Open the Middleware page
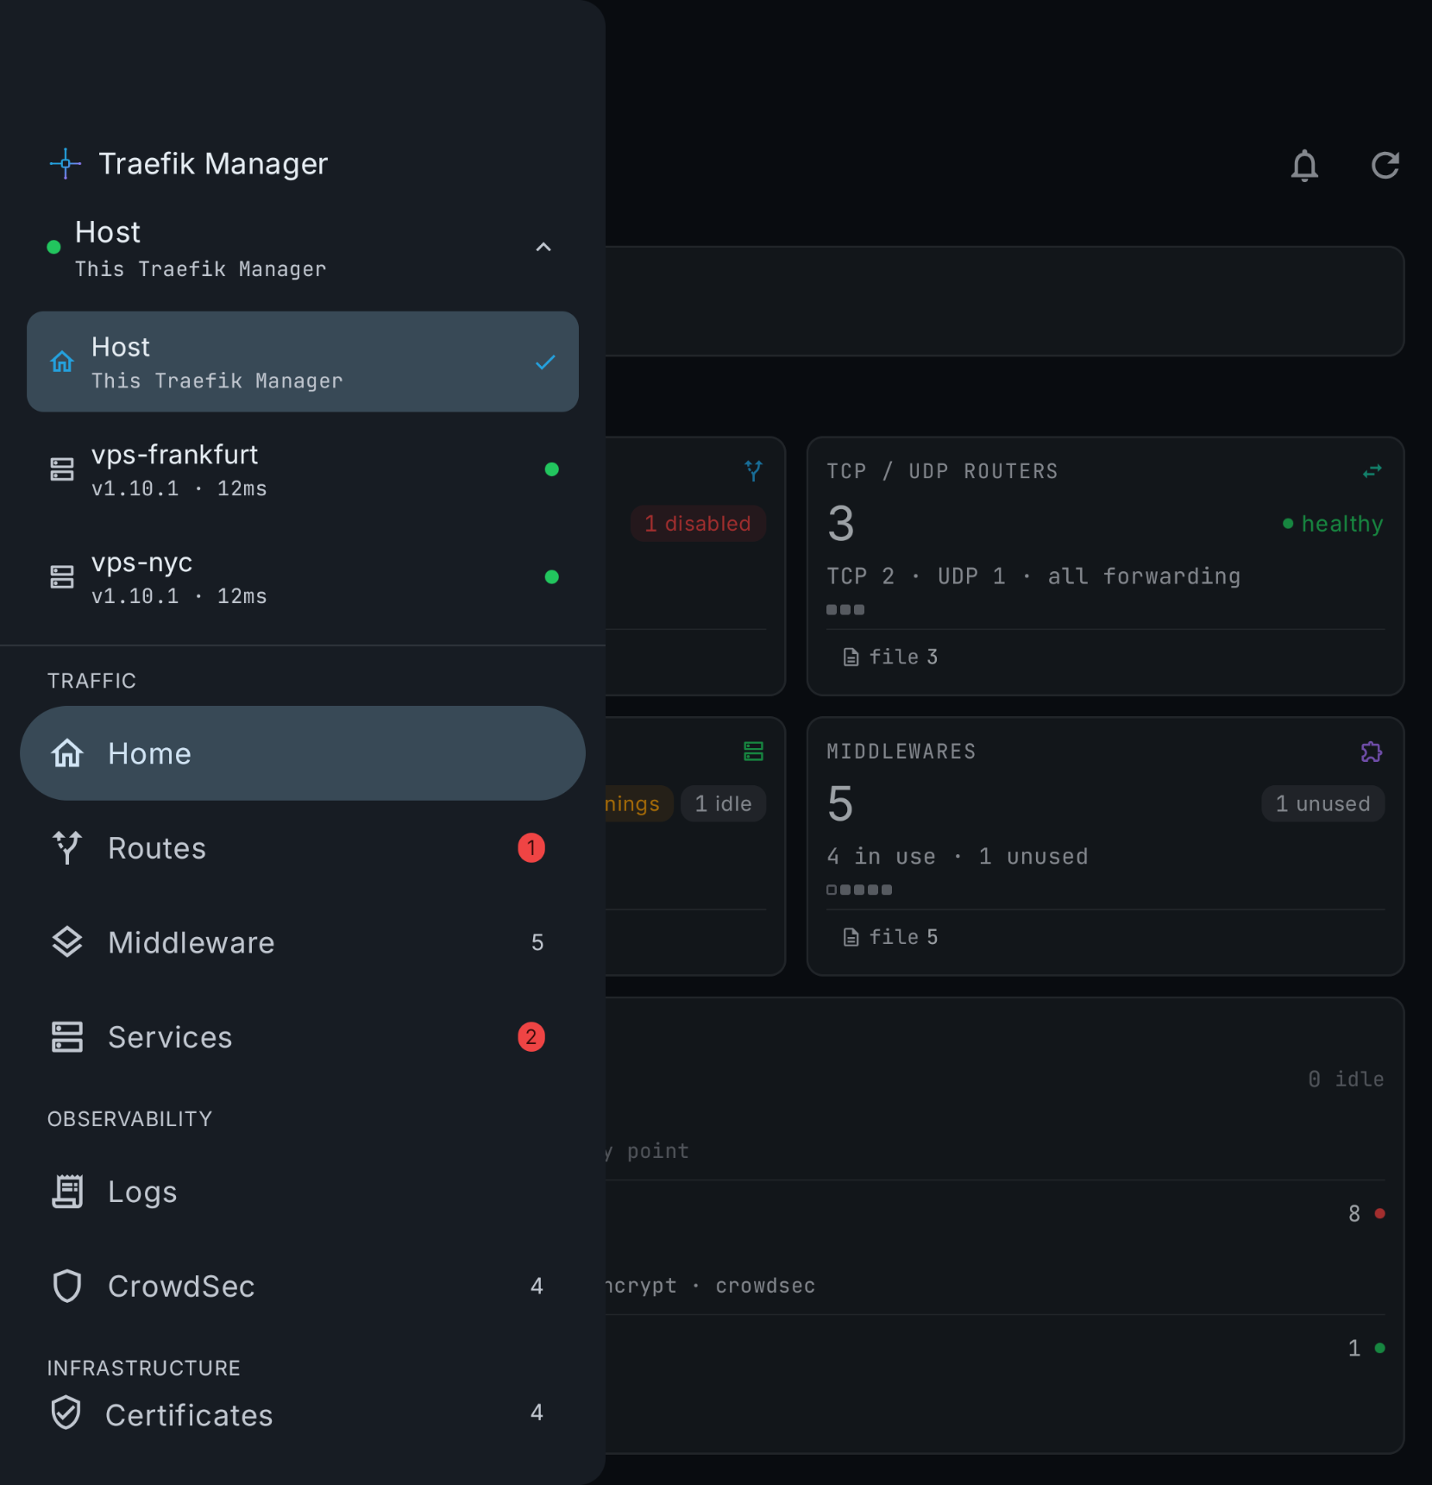The height and width of the screenshot is (1485, 1432). pyautogui.click(x=303, y=942)
